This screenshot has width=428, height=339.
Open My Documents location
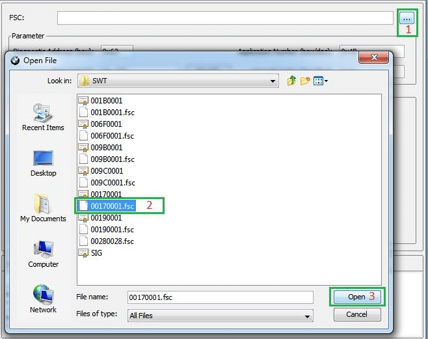(43, 208)
